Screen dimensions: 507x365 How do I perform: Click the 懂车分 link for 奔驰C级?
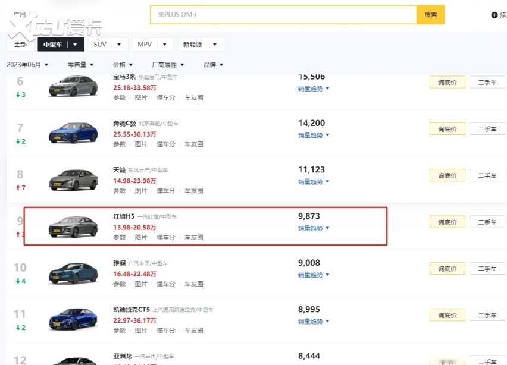[166, 144]
